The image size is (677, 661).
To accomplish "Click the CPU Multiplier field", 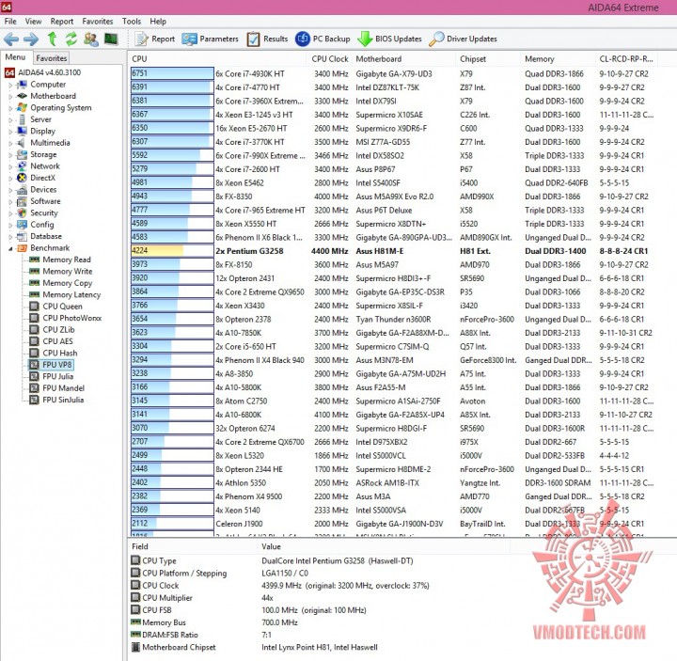I will pyautogui.click(x=167, y=598).
